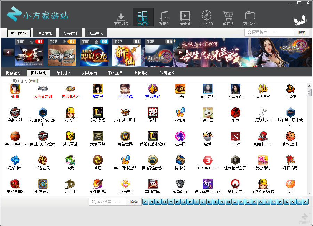313x226 pixels.
Task: Open the 看电影 movie section
Action: [x=185, y=18]
